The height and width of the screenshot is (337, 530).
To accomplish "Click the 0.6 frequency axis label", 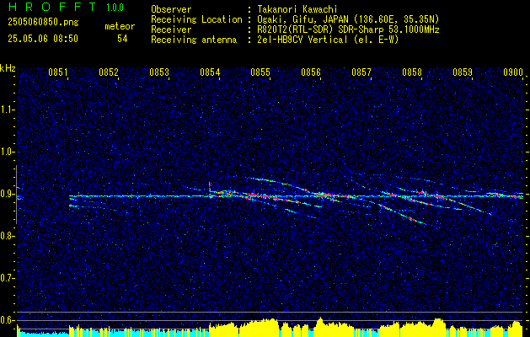I will tap(6, 320).
